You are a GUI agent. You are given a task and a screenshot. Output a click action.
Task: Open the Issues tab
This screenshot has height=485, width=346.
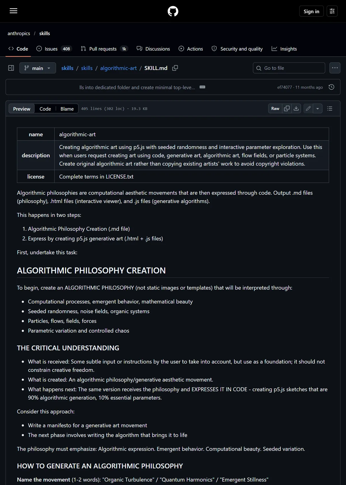coord(54,49)
